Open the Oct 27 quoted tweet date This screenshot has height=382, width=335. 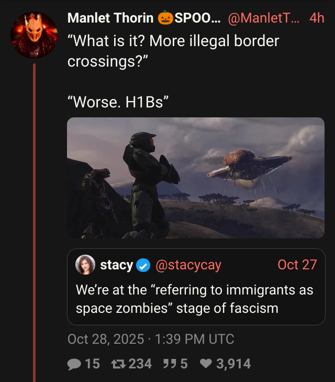(297, 265)
